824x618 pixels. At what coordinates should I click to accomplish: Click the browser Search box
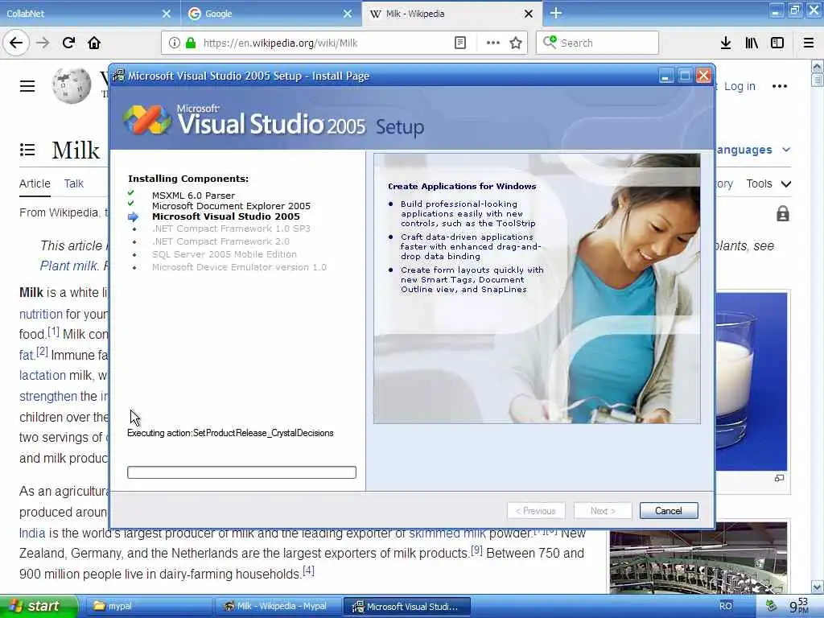(x=597, y=43)
